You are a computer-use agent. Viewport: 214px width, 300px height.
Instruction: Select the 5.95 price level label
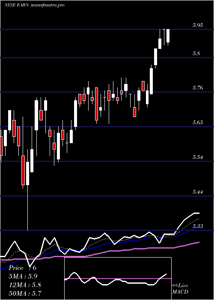pyautogui.click(x=198, y=25)
